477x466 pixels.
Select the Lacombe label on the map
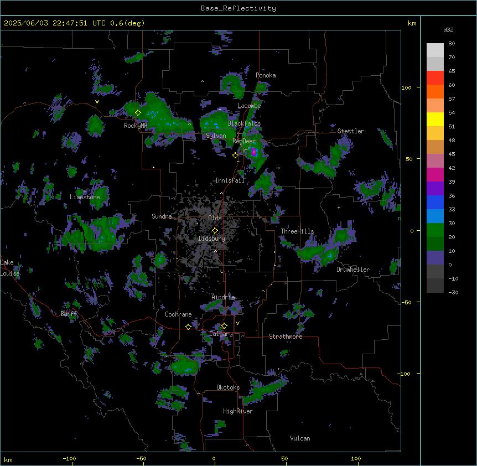coord(249,106)
